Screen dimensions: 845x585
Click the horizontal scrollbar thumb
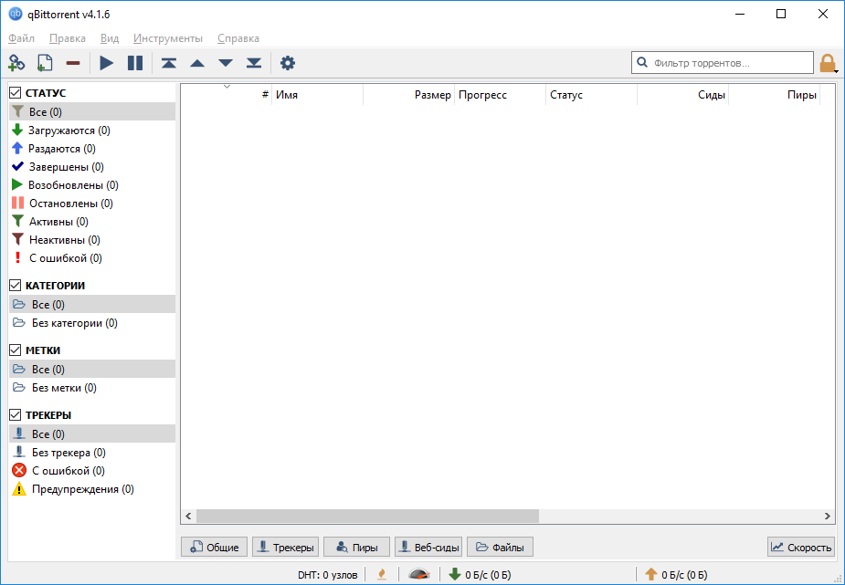[x=367, y=517]
